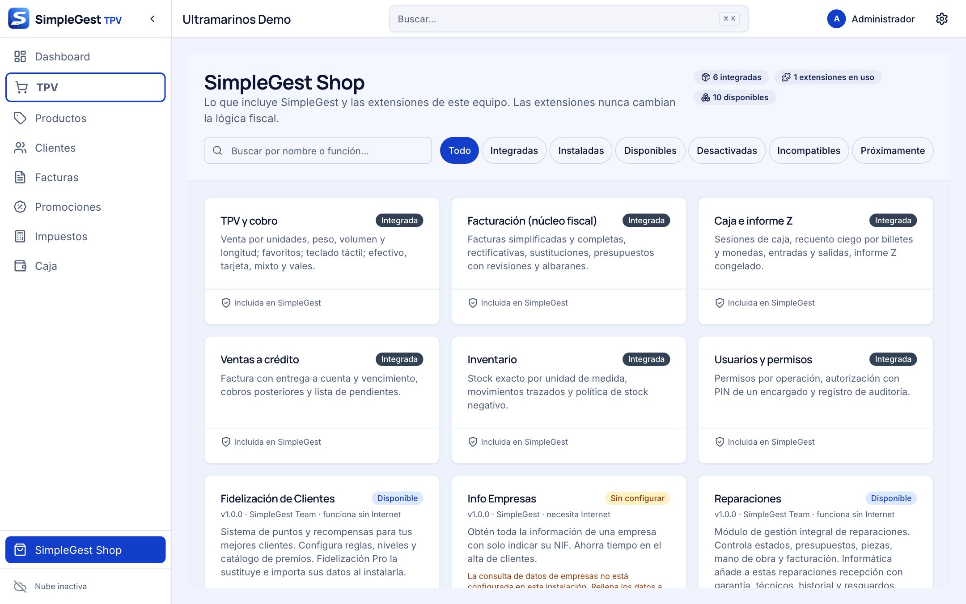
Task: Click the SimpleGest Shop bag icon
Action: coord(20,549)
